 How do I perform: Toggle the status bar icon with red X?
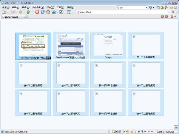click(119, 132)
